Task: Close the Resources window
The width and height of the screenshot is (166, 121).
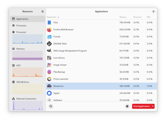Action: click(x=153, y=12)
